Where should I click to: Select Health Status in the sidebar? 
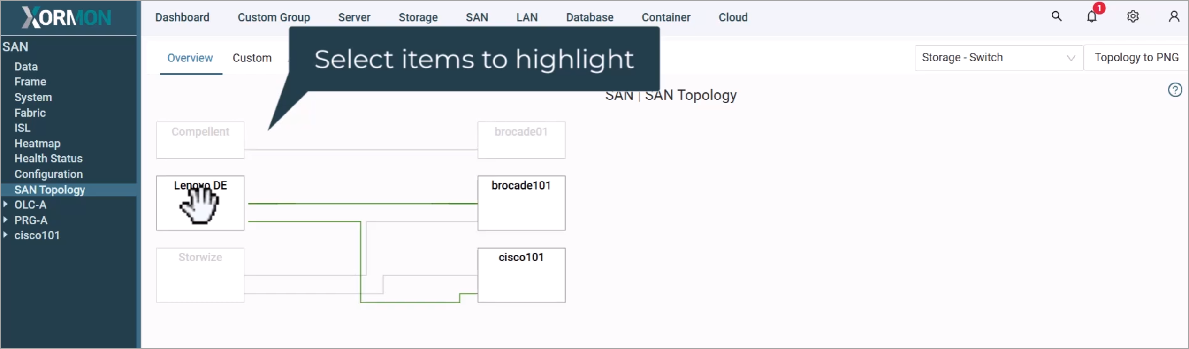[x=48, y=159]
